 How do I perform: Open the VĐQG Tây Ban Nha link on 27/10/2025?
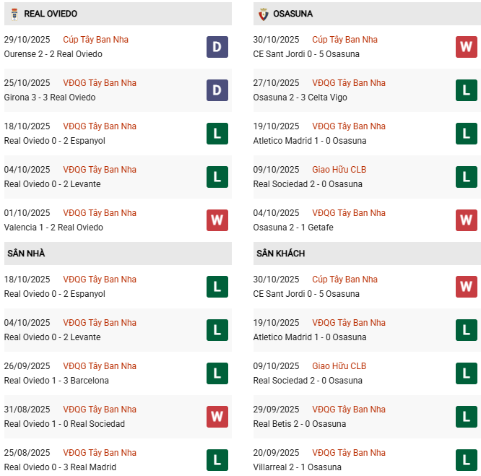click(349, 83)
